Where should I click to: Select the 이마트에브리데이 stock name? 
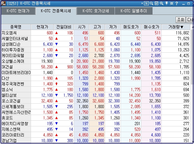click(x=16, y=72)
